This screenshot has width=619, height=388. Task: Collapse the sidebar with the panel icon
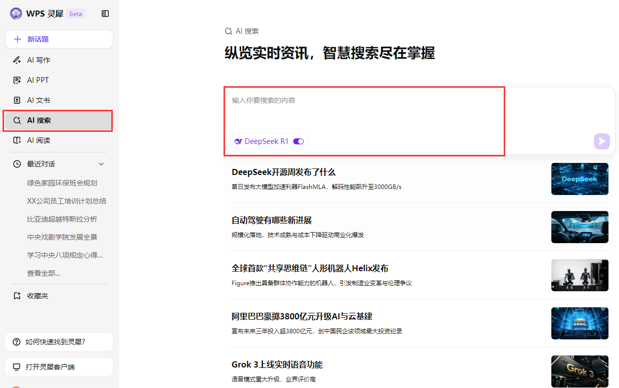(x=105, y=14)
